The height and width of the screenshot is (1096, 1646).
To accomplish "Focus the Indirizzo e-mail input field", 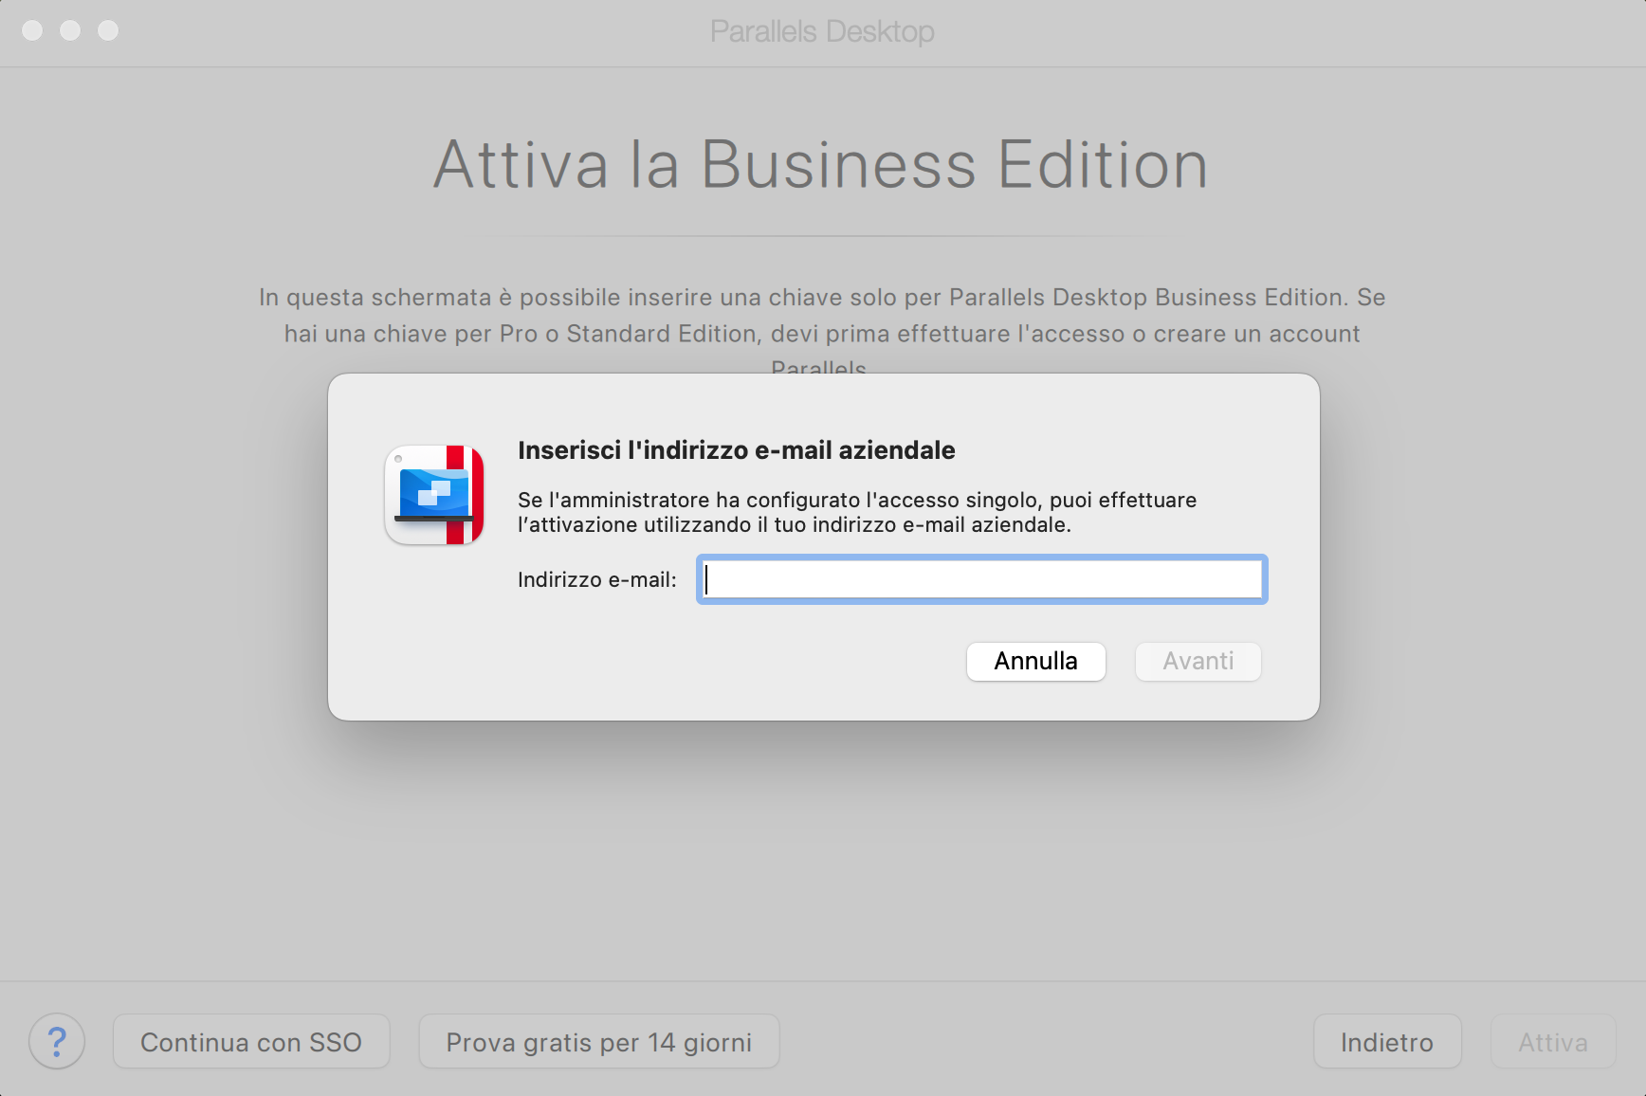I will click(982, 579).
